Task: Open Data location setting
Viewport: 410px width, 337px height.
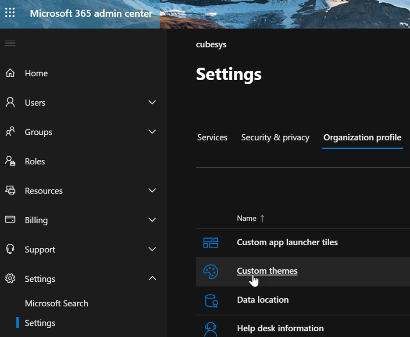Action: pos(263,300)
